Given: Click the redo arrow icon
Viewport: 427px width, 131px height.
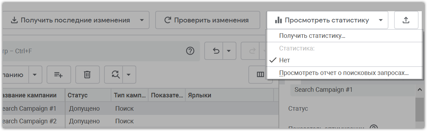Looking at the screenshot, I should tap(252, 51).
